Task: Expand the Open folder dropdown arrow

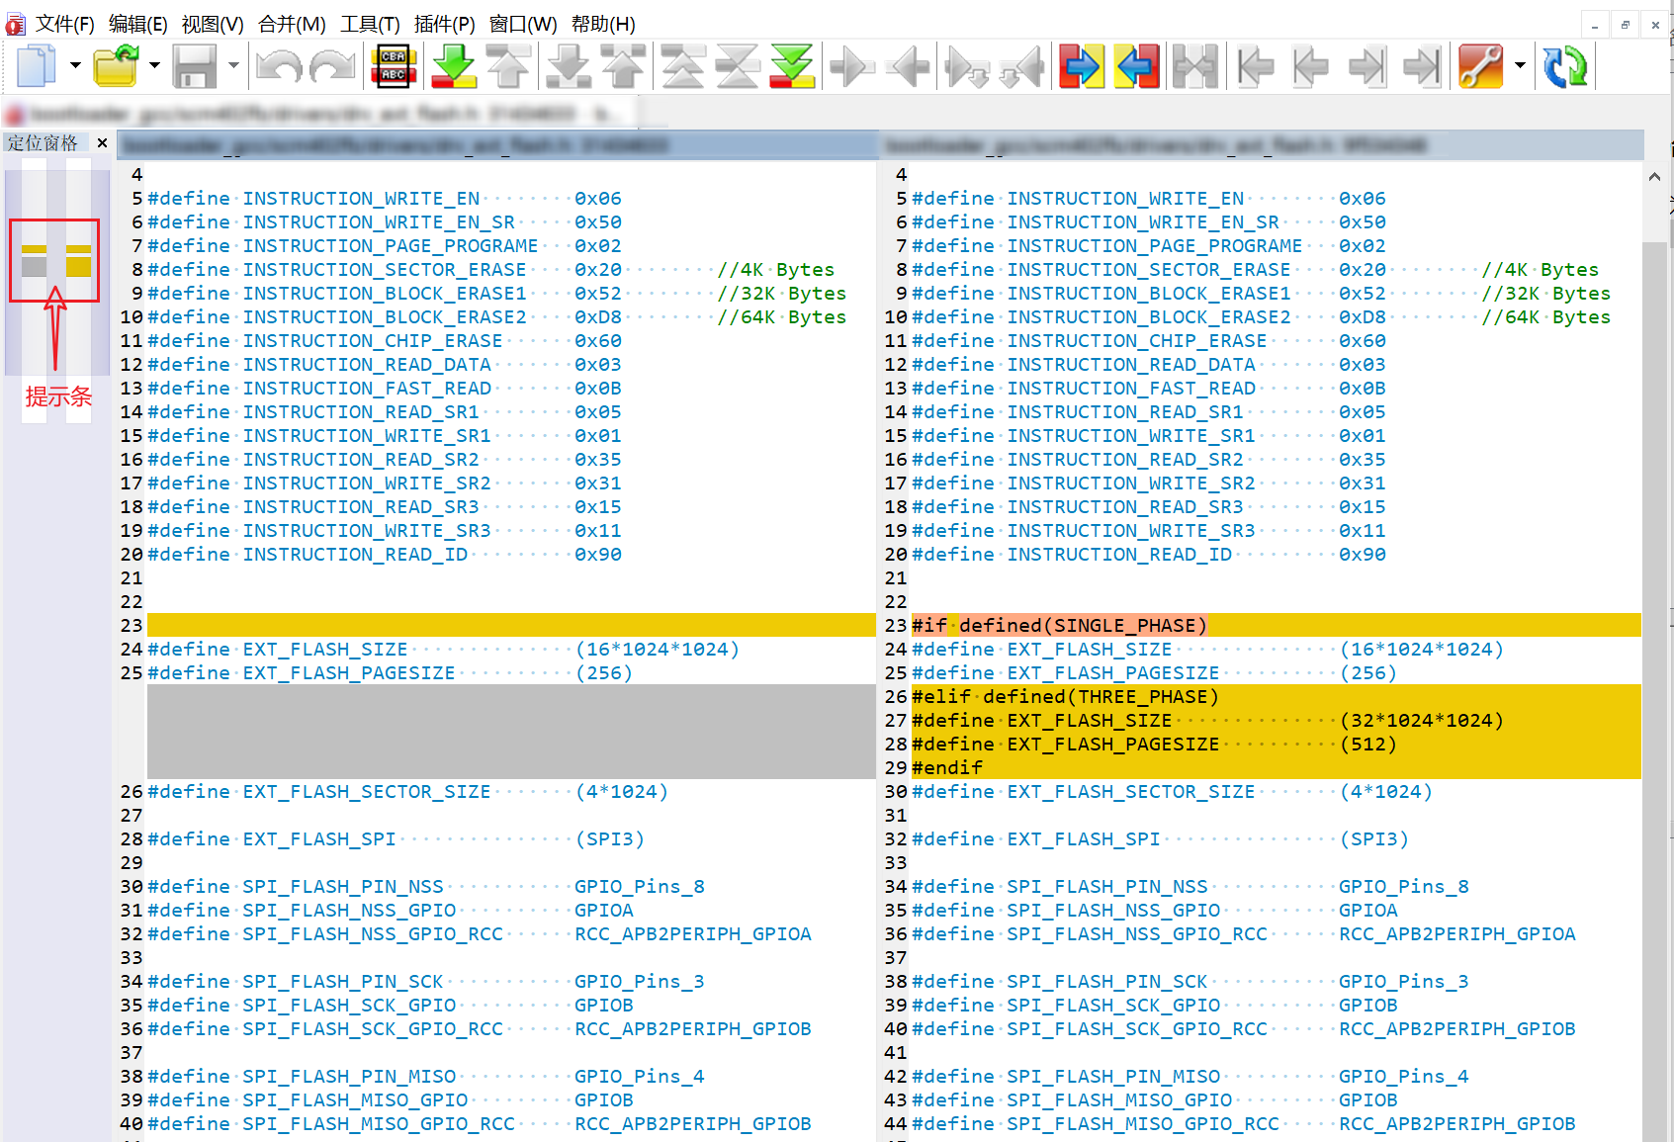Action: (x=154, y=66)
